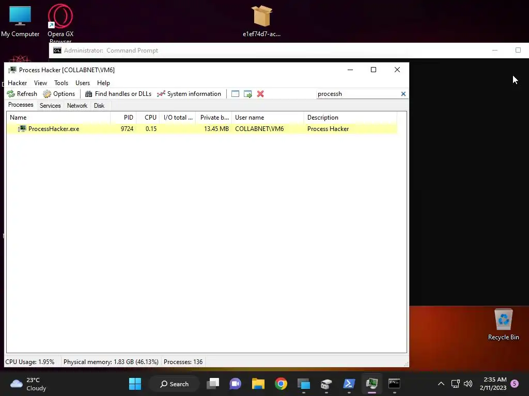This screenshot has height=396, width=529.
Task: Sort by the Name column header
Action: click(58, 118)
